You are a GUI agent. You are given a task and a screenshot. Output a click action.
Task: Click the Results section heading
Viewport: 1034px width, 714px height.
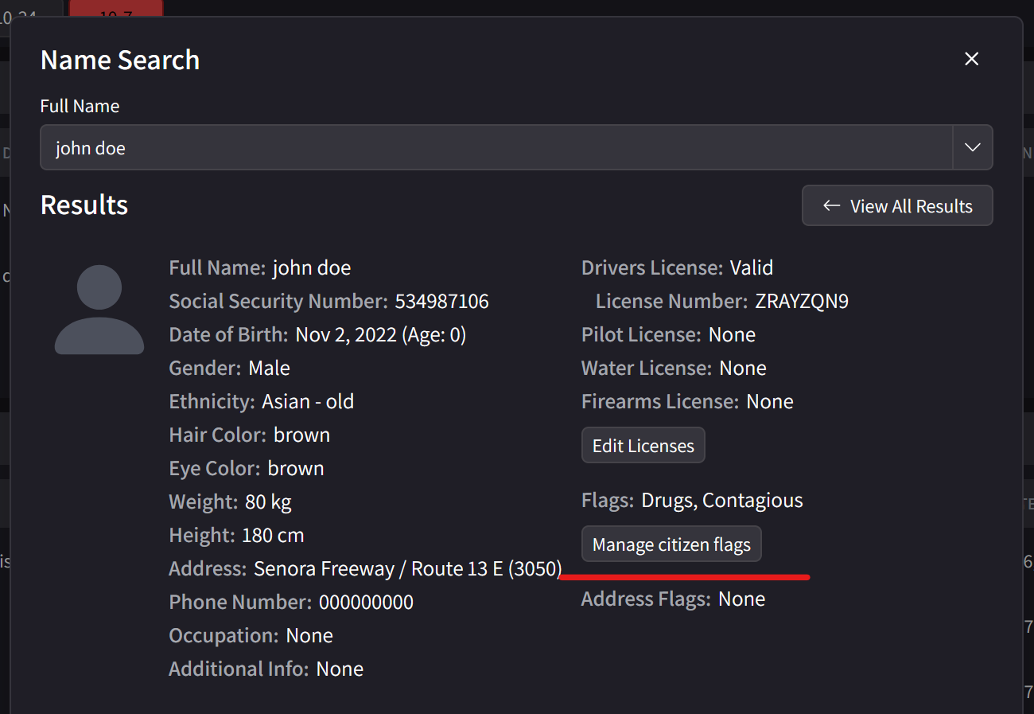click(84, 205)
